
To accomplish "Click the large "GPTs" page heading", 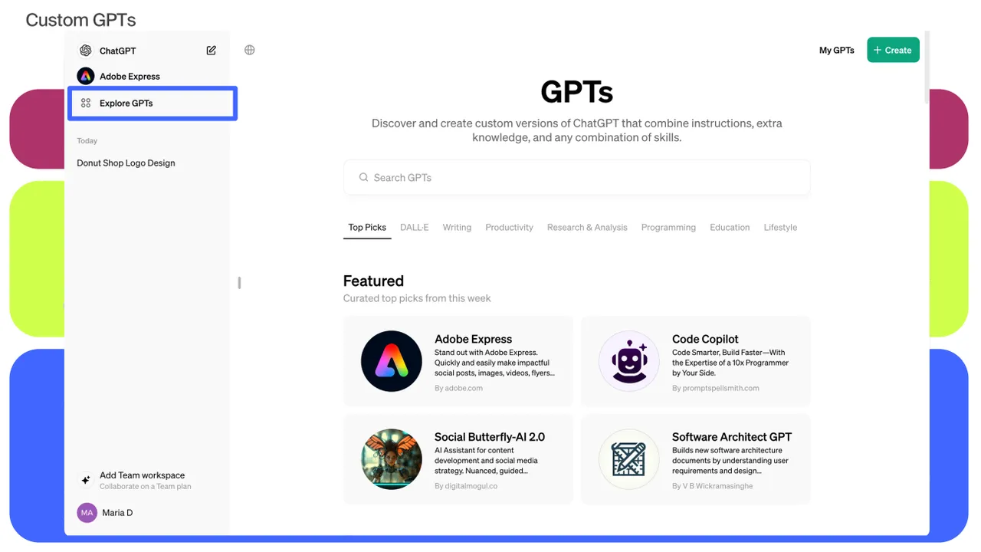I will tap(577, 92).
